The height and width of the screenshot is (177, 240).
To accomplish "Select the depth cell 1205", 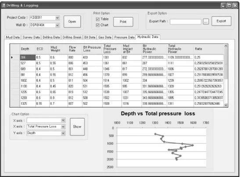I will coord(28,92).
